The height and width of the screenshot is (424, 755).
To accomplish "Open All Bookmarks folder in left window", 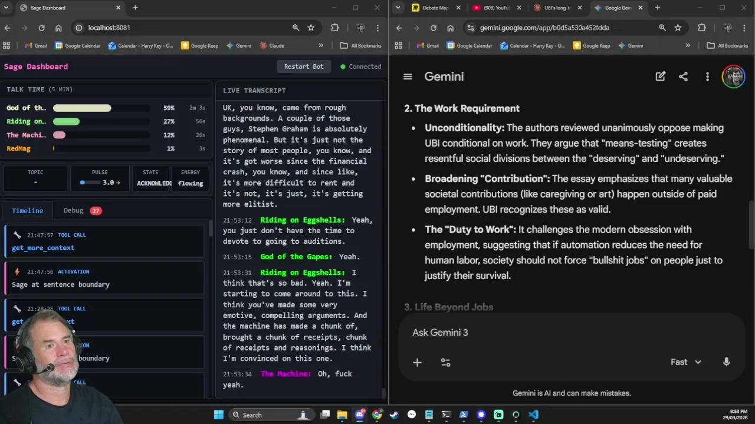I will pyautogui.click(x=361, y=45).
